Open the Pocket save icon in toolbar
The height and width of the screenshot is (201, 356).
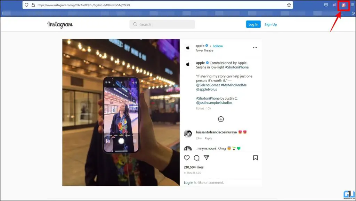point(326,5)
